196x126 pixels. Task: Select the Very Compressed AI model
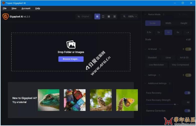[x=180, y=65]
